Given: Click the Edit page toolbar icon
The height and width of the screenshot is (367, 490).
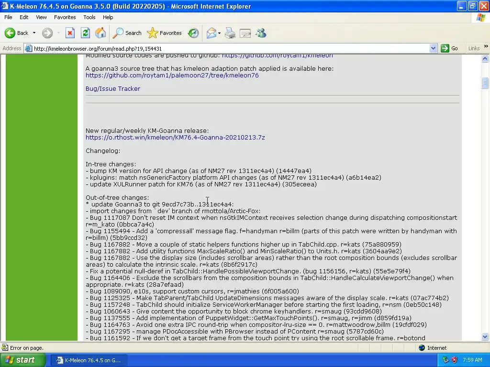Looking at the screenshot, I should 245,33.
